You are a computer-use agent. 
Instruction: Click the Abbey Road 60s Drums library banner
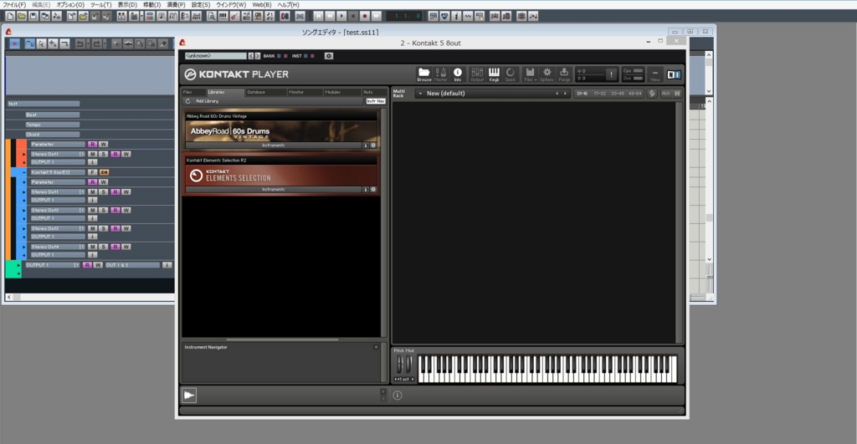(281, 131)
